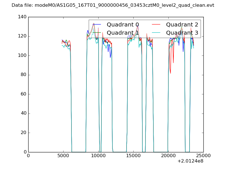This screenshot has height=169, width=226.
Task: Click the x-axis tick label 10000
Action: pos(98,155)
